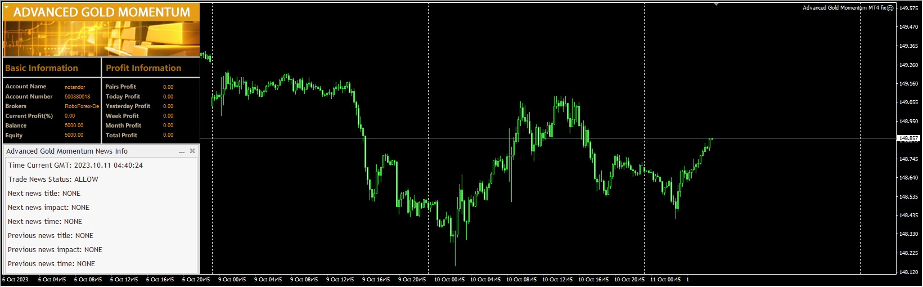Click the 9 Oct 16:45 time axis label
Screen dimensions: 923x287
pyautogui.click(x=376, y=280)
